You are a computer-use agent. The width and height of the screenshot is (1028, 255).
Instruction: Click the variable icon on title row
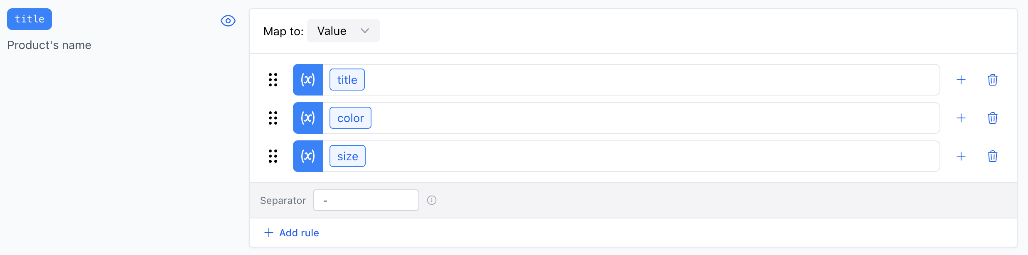click(x=308, y=80)
